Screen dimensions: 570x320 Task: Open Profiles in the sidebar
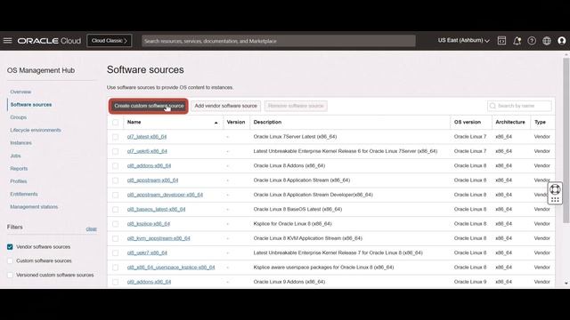point(19,181)
